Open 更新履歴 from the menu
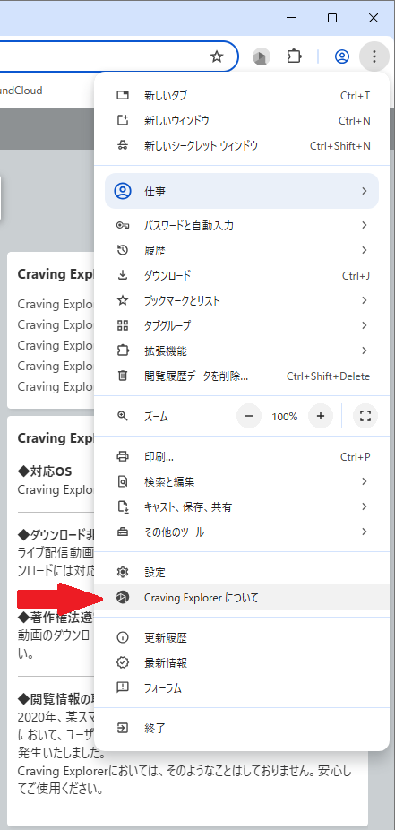395x830 pixels. [x=242, y=638]
